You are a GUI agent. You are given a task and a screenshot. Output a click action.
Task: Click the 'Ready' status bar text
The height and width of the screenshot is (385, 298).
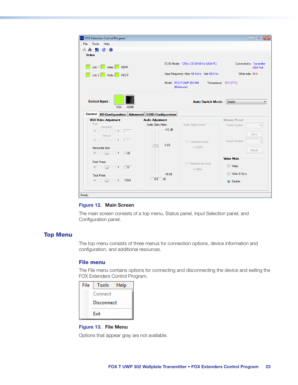(x=84, y=195)
